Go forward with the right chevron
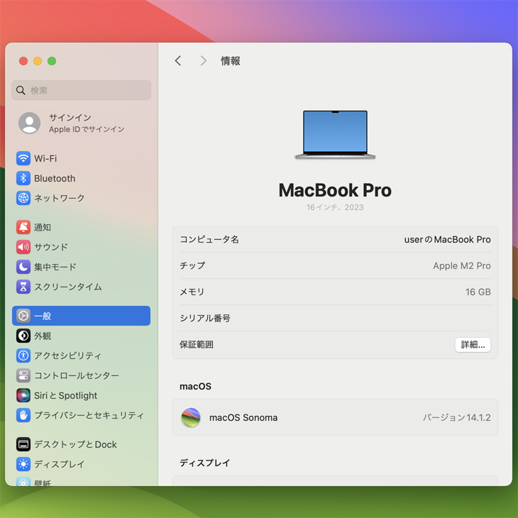 [204, 61]
